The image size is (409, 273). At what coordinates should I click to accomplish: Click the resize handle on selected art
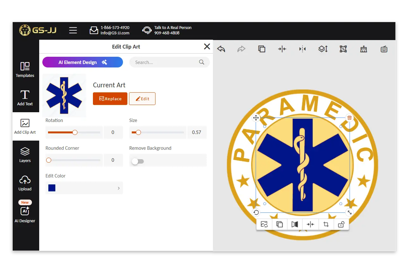(349, 212)
